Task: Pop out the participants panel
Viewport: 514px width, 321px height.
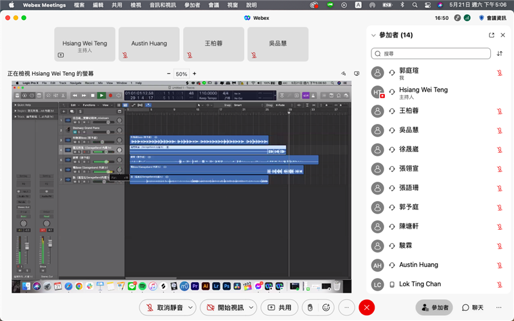Action: pos(492,35)
